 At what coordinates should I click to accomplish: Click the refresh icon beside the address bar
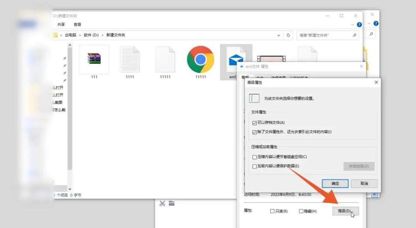pos(289,35)
